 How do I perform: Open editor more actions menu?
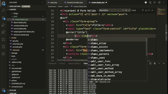coord(164,2)
